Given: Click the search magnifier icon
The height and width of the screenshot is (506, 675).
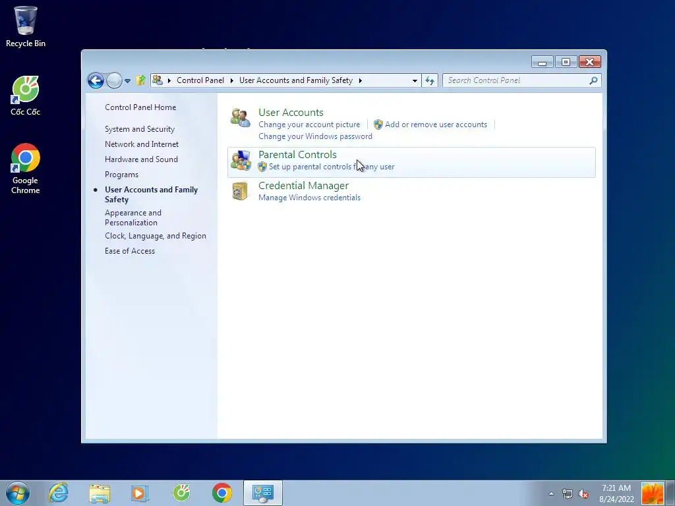Looking at the screenshot, I should click(594, 80).
